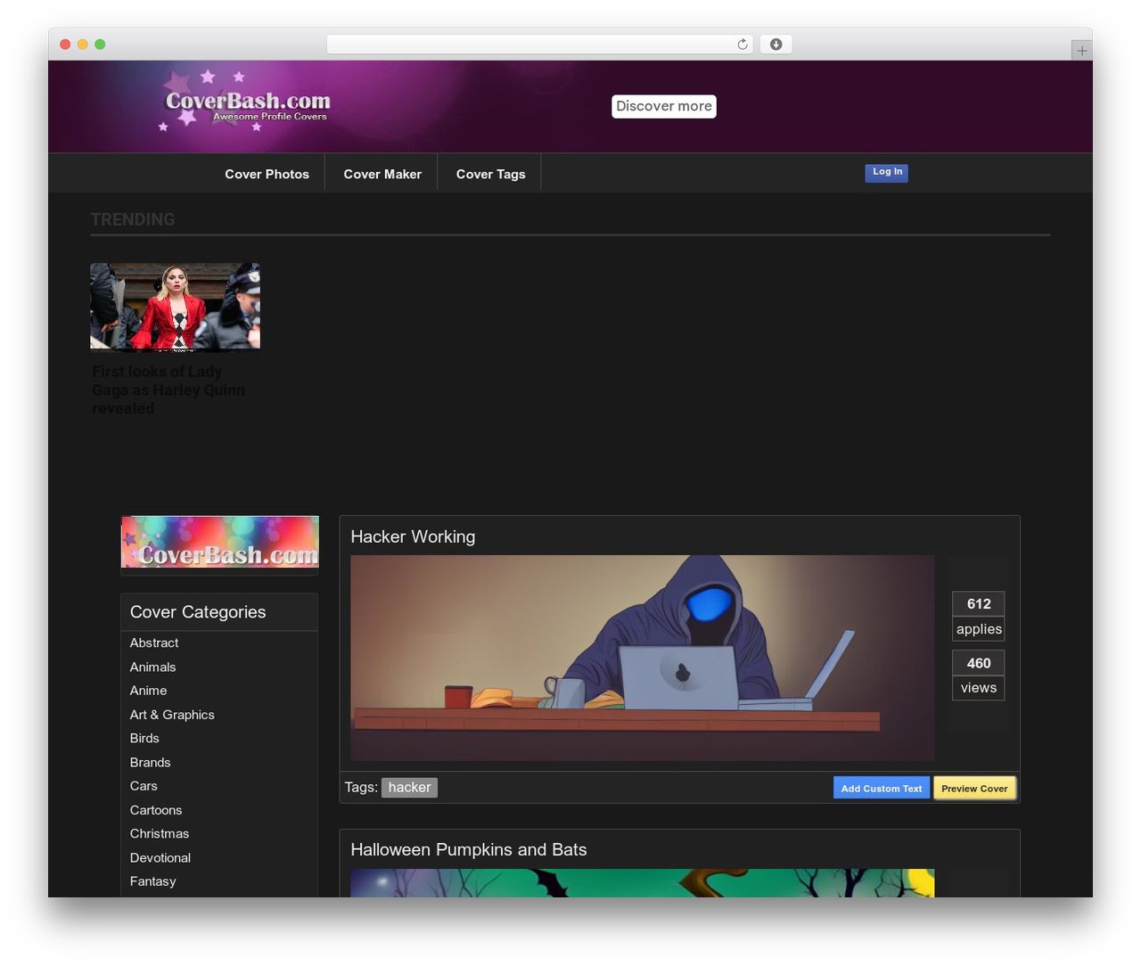
Task: Open the Fantasy category
Action: tap(153, 881)
